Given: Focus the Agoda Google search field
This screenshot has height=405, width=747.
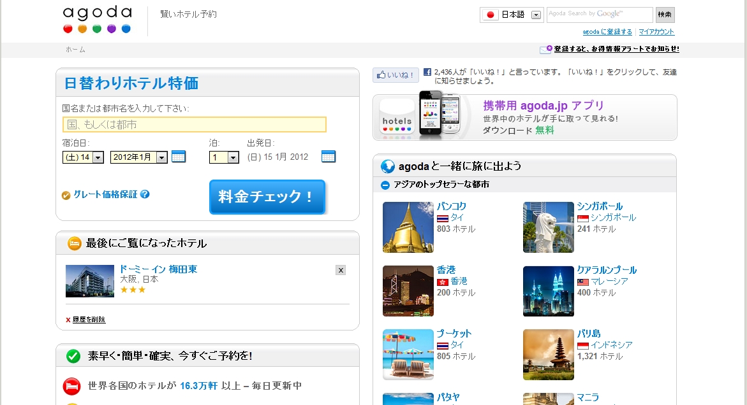Looking at the screenshot, I should [600, 15].
